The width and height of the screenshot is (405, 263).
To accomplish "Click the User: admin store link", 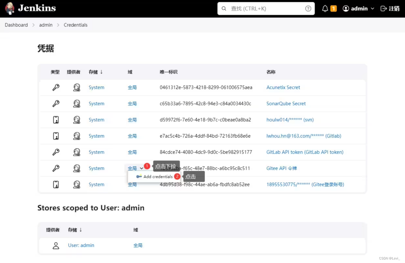I will pyautogui.click(x=81, y=245).
